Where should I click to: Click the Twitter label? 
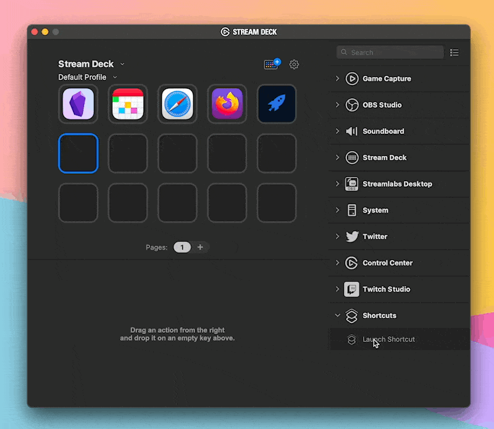(x=375, y=237)
